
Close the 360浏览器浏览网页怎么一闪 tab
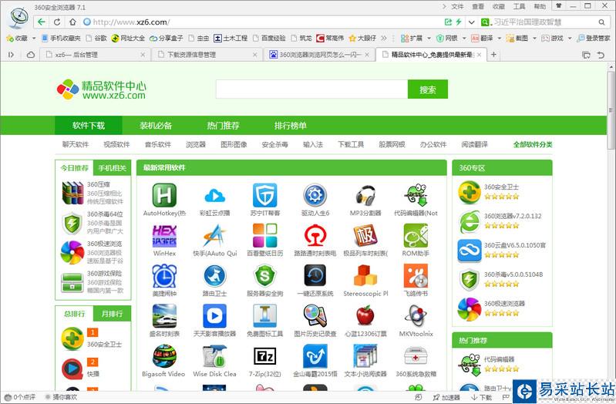point(367,55)
